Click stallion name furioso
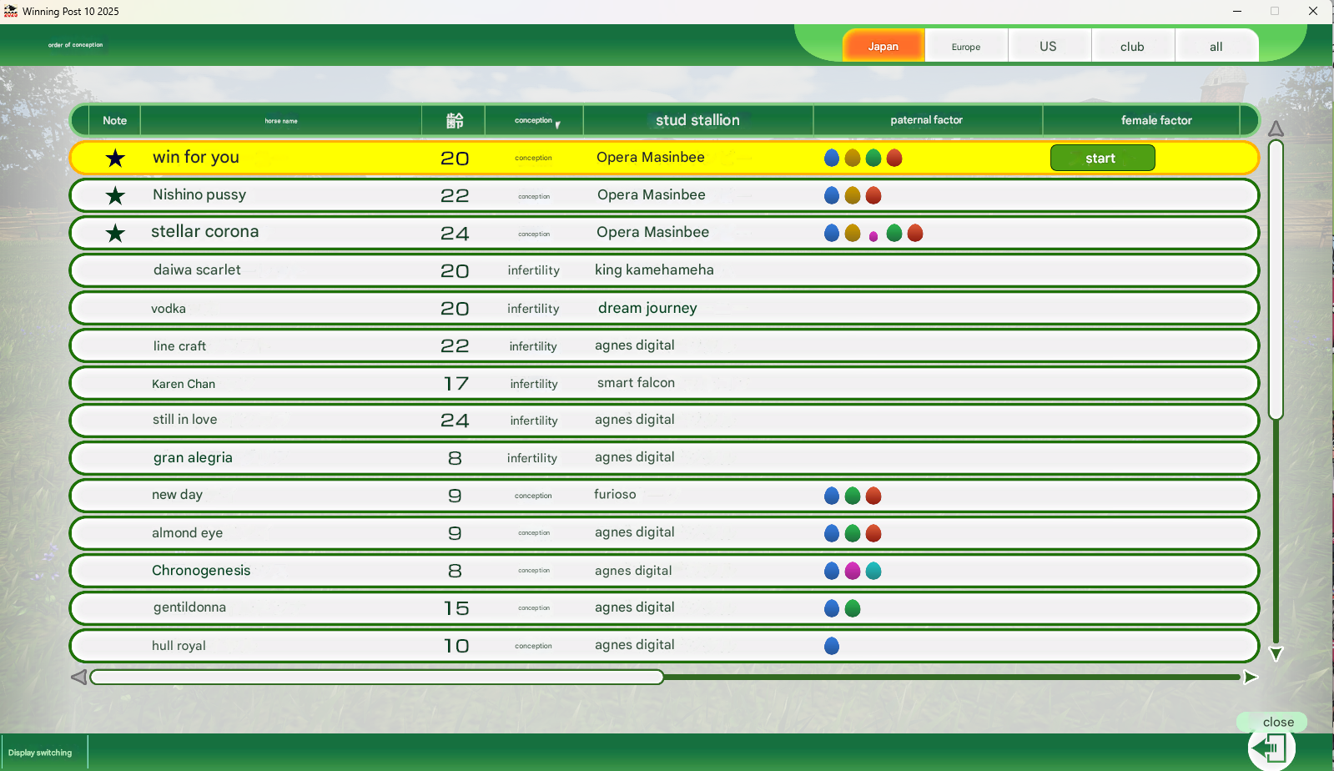The height and width of the screenshot is (771, 1334). 615,494
